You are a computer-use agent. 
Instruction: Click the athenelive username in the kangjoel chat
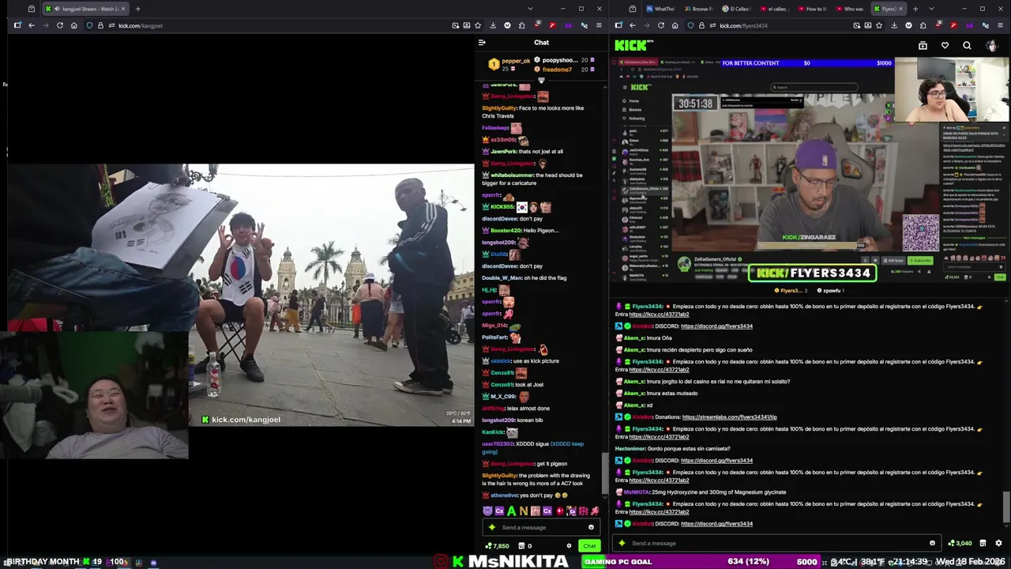click(505, 496)
